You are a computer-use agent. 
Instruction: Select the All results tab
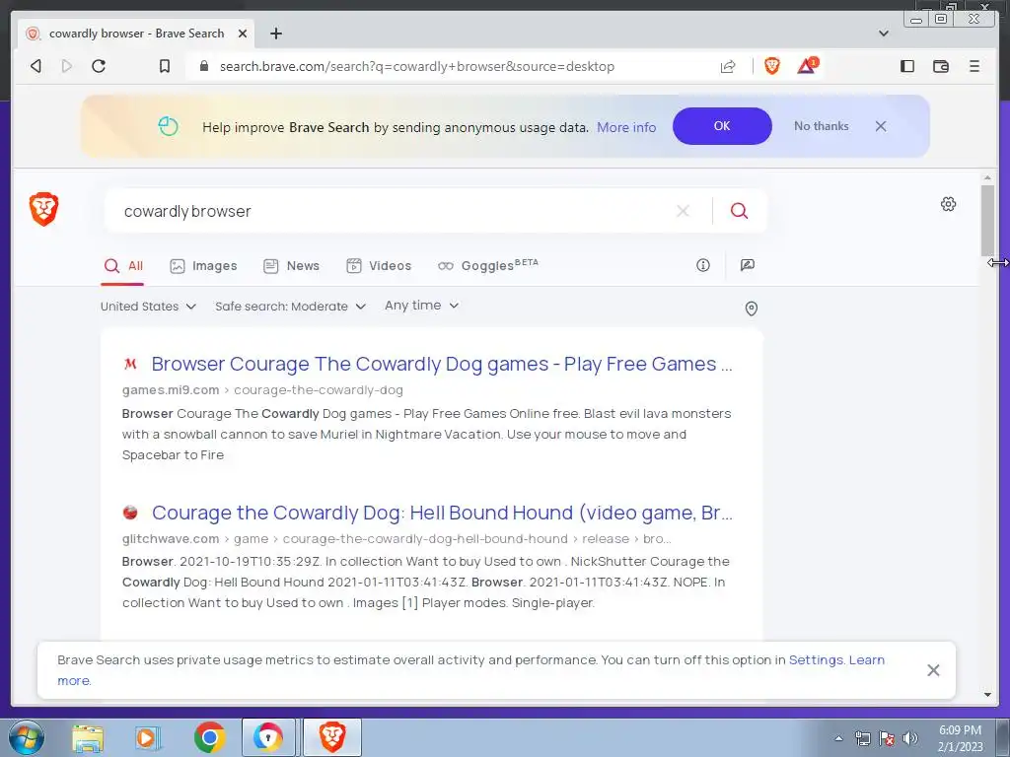(x=123, y=266)
